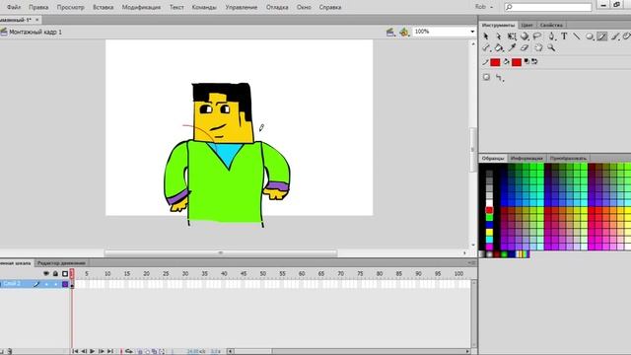Select the Subselection tool
This screenshot has height=355, width=631.
click(x=499, y=36)
